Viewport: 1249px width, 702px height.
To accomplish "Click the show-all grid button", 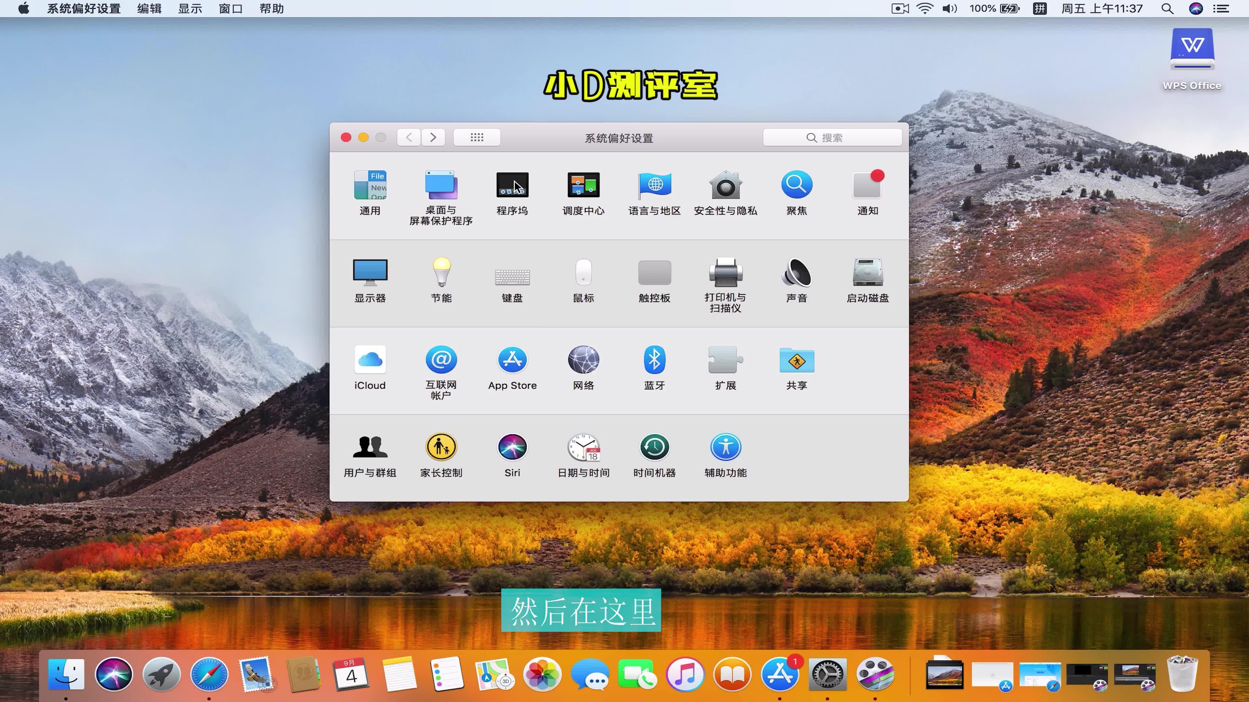I will tap(477, 137).
